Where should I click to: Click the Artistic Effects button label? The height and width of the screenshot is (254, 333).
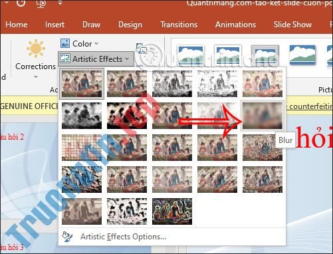[97, 59]
